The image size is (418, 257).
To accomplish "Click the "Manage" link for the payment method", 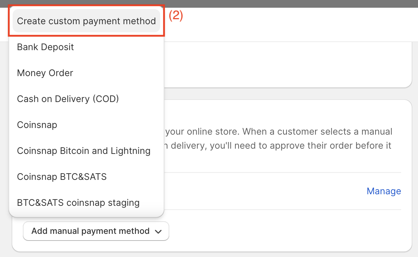I will [384, 191].
